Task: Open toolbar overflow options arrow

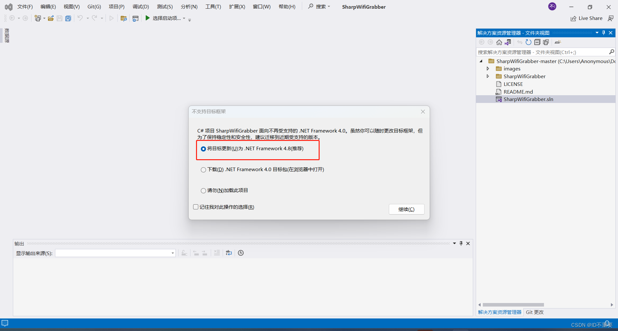Action: pos(190,20)
